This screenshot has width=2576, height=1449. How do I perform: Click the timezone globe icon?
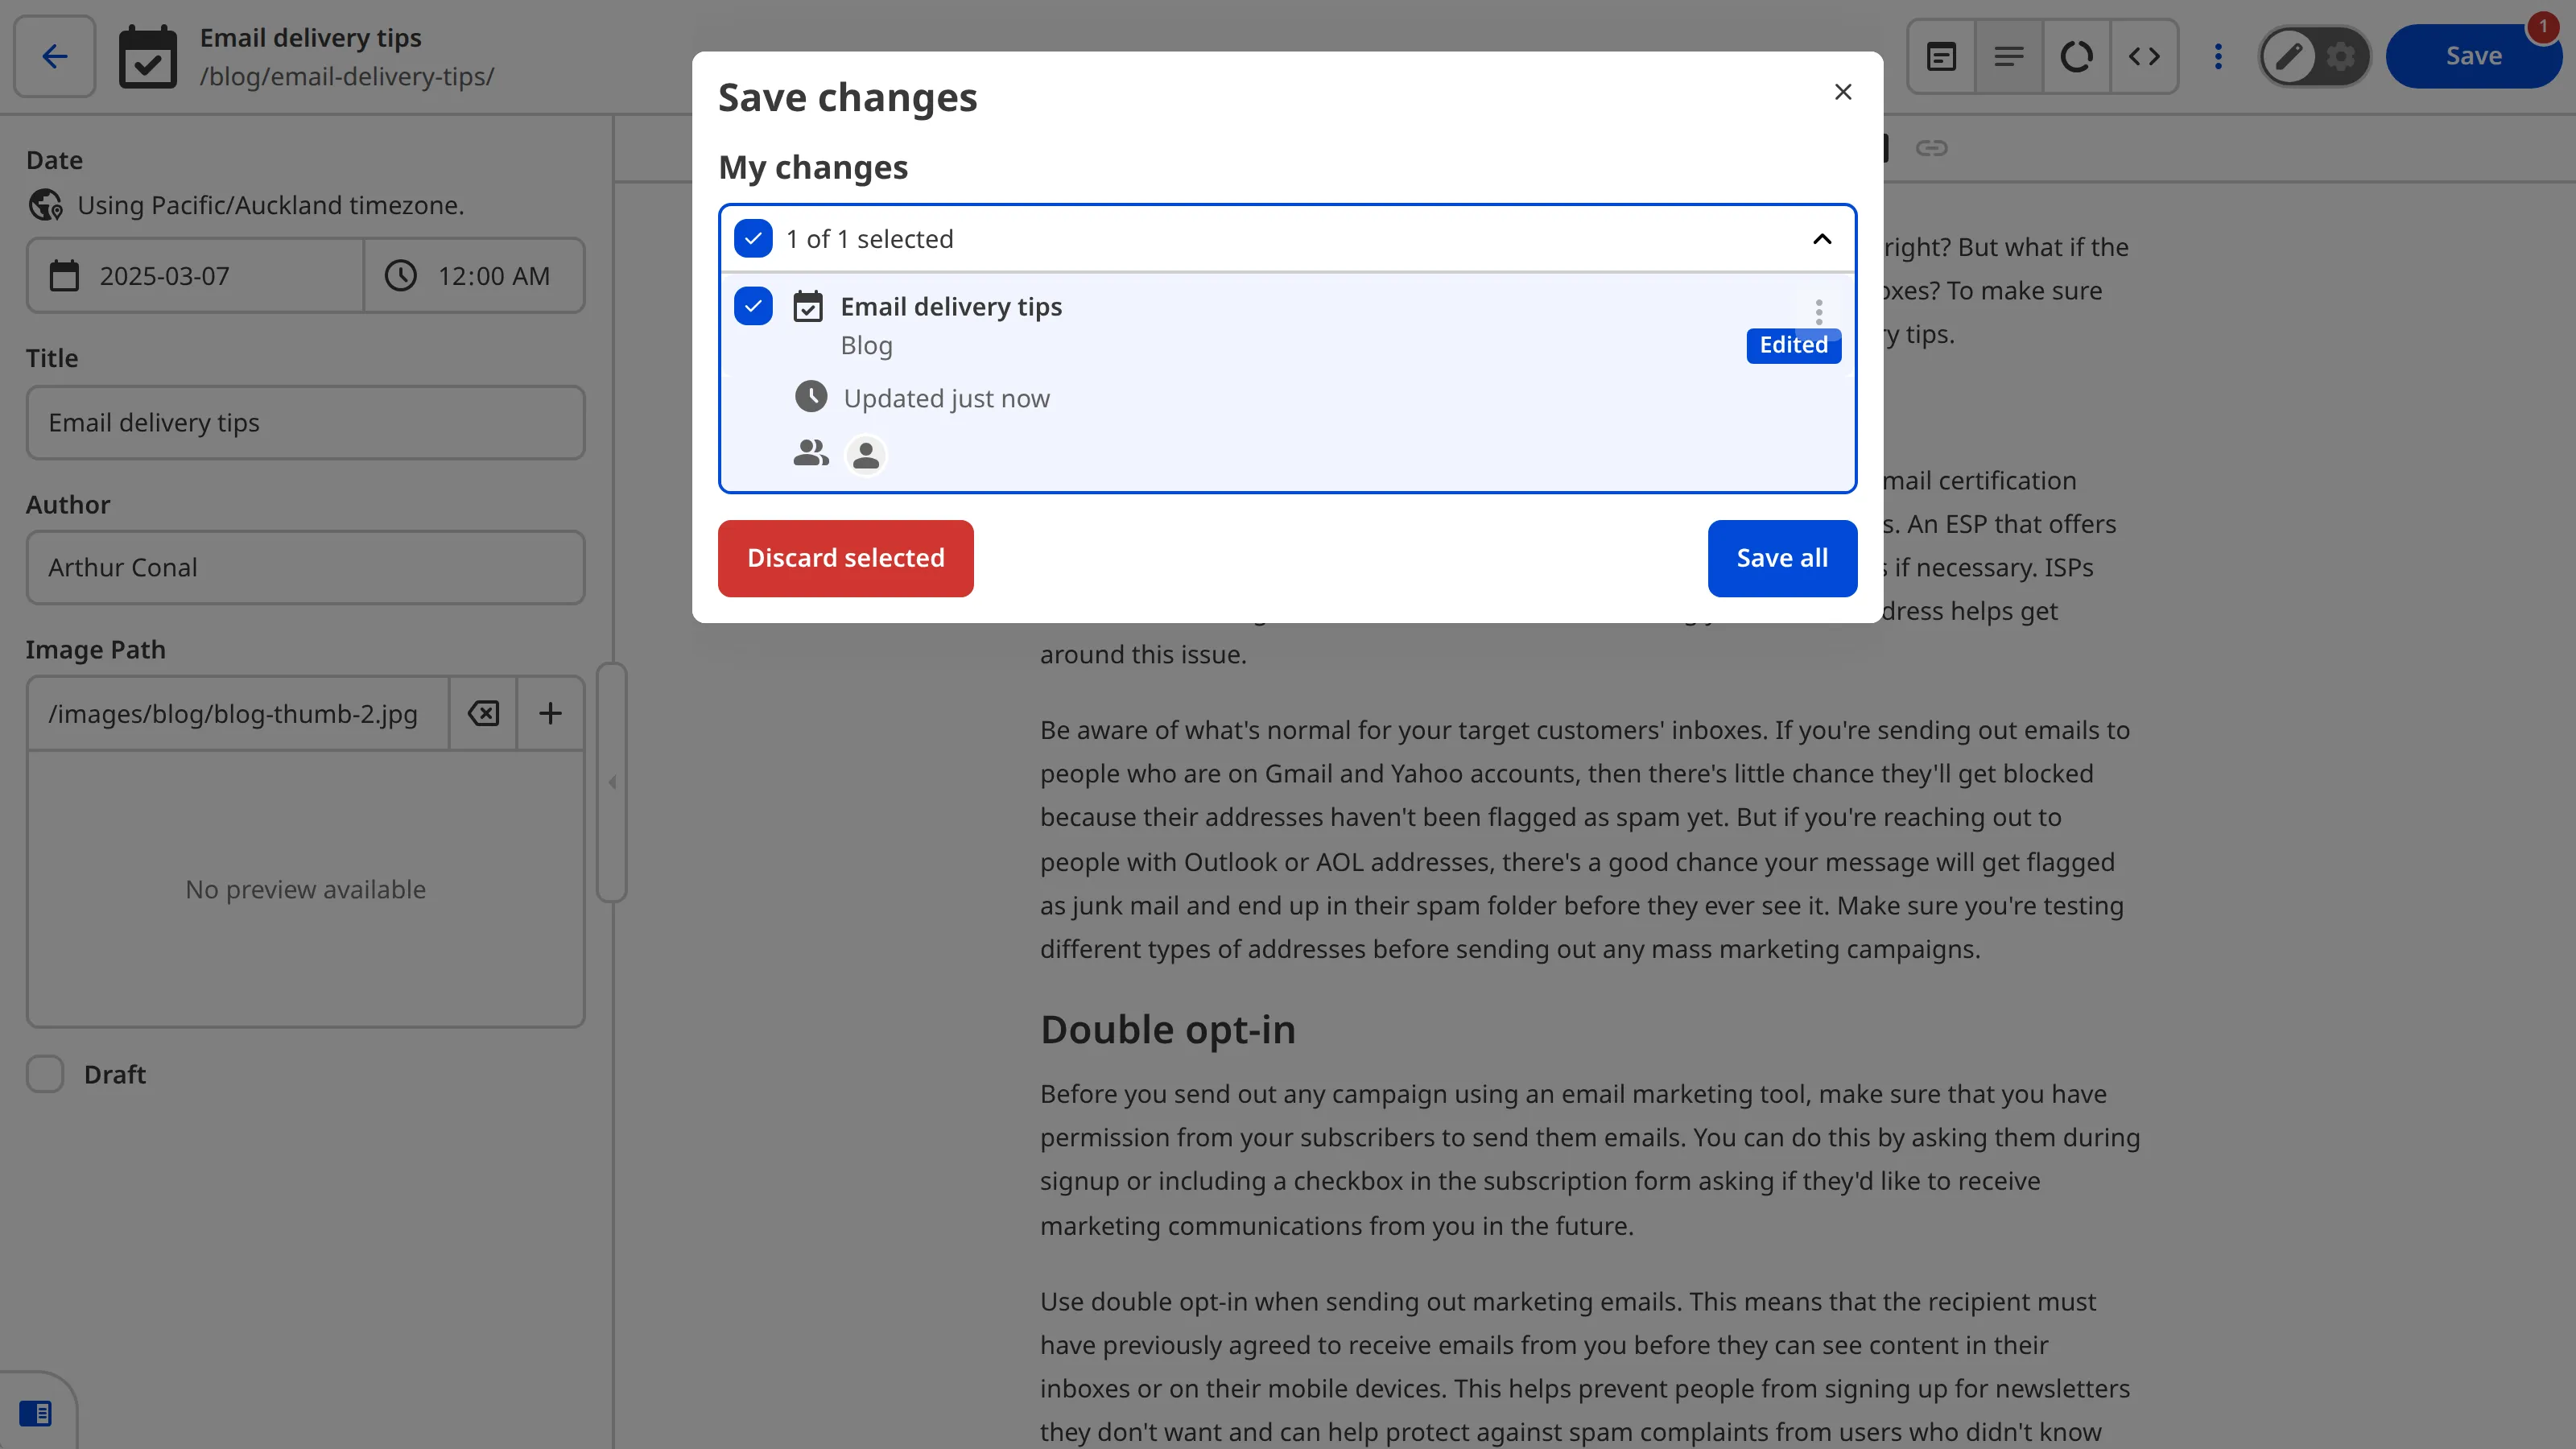tap(45, 205)
